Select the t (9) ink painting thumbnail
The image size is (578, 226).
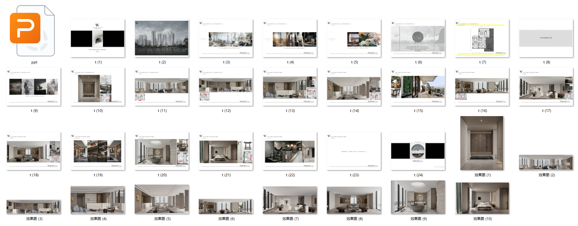click(x=34, y=87)
